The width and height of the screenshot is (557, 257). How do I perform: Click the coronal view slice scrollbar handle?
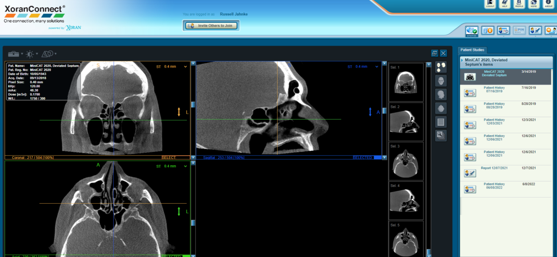point(193,104)
